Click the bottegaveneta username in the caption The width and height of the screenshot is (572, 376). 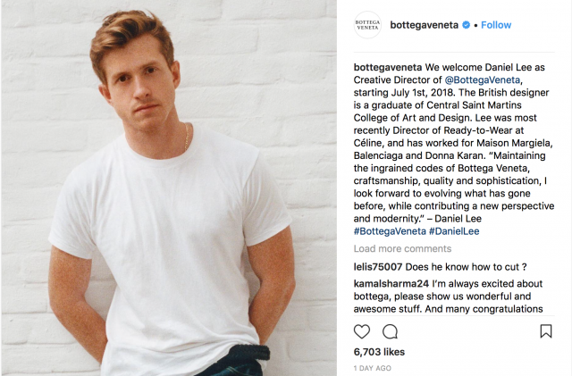387,66
